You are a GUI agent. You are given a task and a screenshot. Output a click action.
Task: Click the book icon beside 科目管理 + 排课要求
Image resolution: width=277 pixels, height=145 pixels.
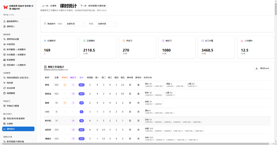4,55
